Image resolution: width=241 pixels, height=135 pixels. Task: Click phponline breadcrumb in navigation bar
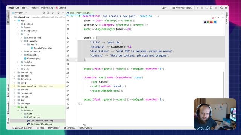pos(14,7)
